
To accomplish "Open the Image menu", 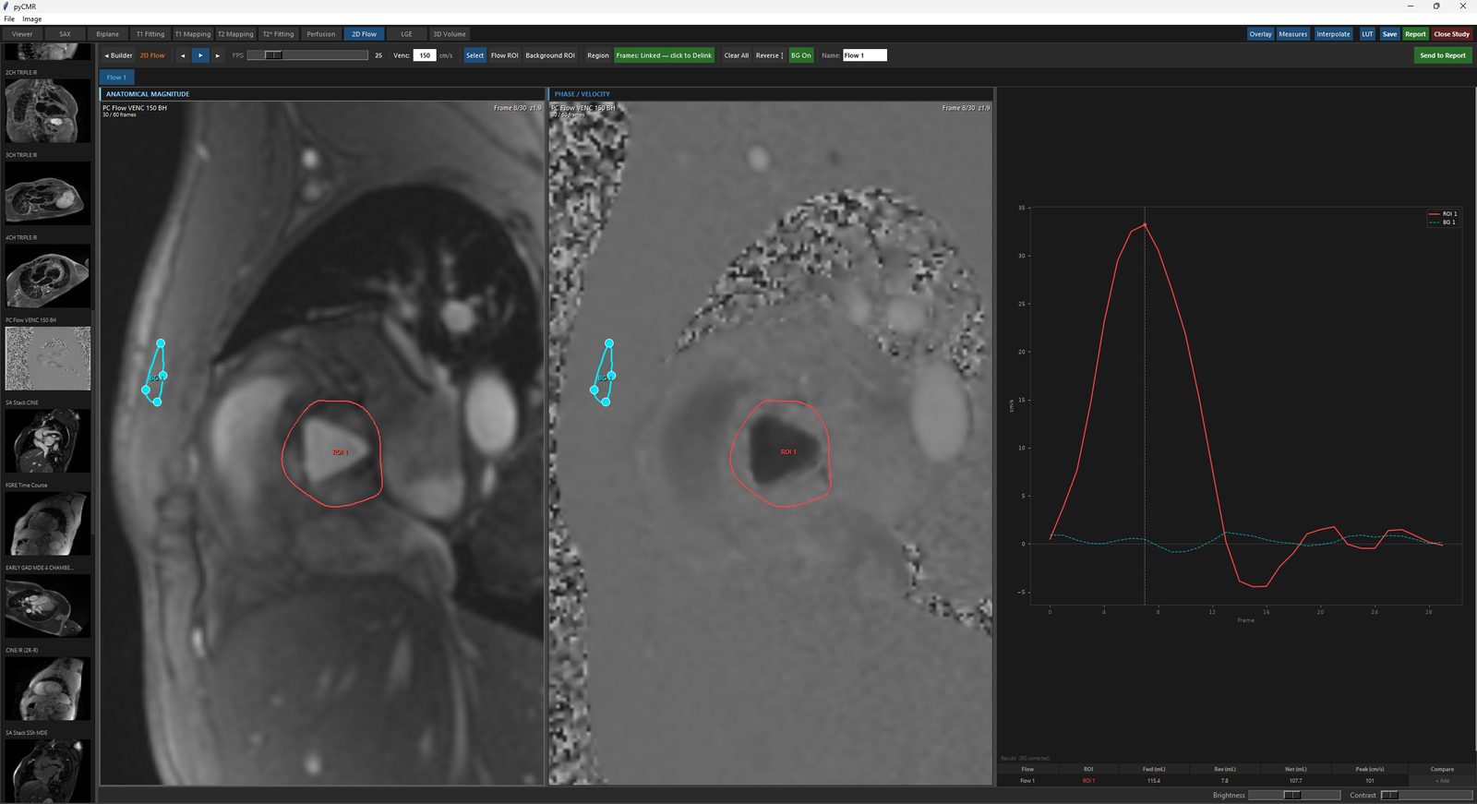I will 32,18.
